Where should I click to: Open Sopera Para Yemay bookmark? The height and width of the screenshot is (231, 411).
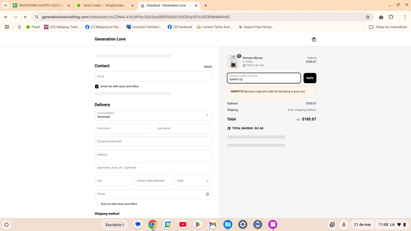point(256,27)
